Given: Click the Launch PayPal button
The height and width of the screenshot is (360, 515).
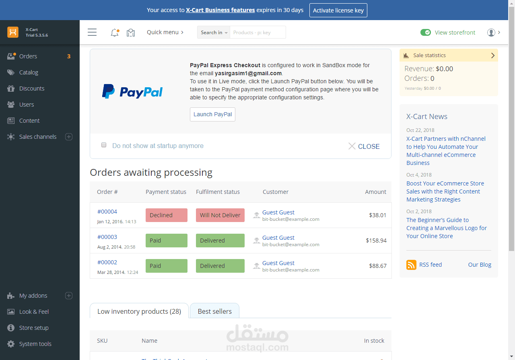Looking at the screenshot, I should coord(212,114).
